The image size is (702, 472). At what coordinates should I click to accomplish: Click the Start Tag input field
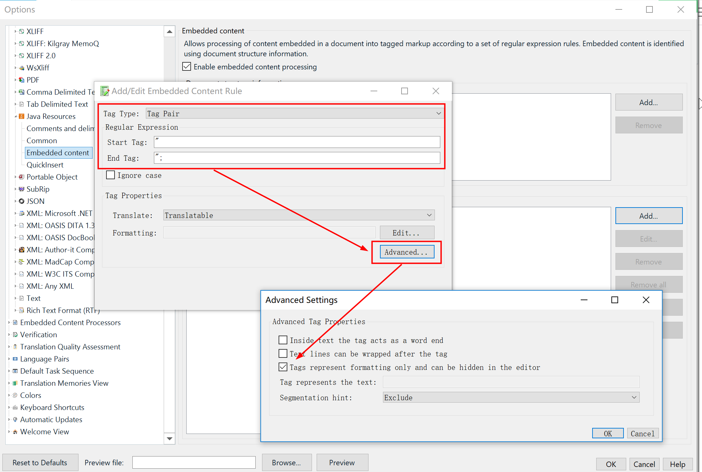pos(297,142)
